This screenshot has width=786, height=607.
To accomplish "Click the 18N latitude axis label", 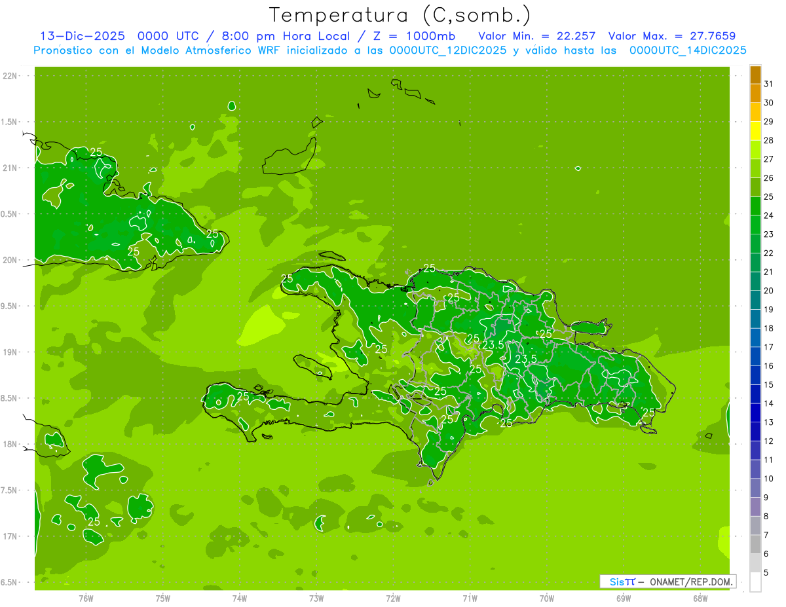I will pyautogui.click(x=10, y=445).
